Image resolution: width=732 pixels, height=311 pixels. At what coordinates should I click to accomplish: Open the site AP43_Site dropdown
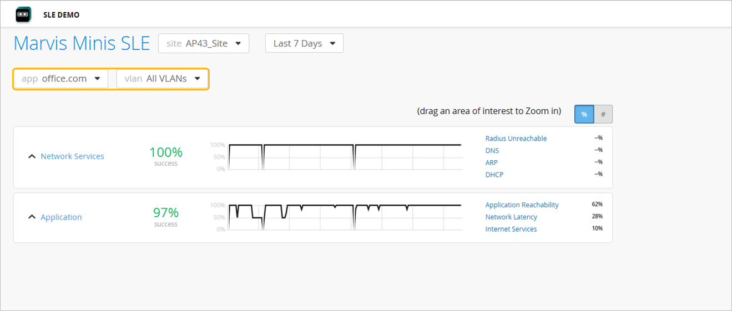click(x=204, y=43)
